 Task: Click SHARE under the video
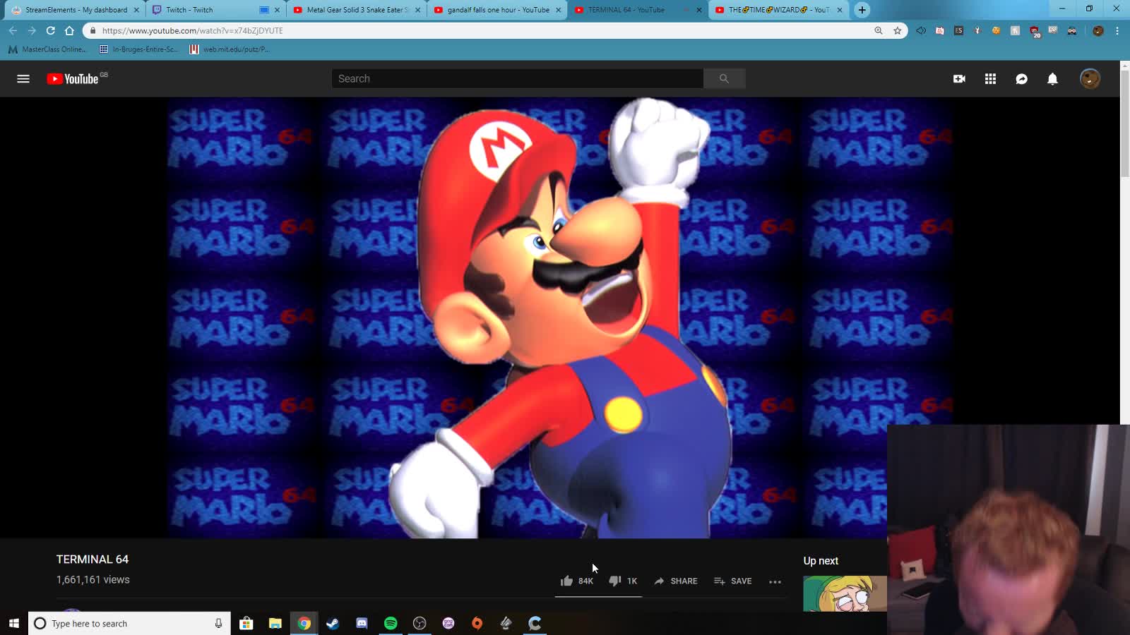pyautogui.click(x=676, y=581)
